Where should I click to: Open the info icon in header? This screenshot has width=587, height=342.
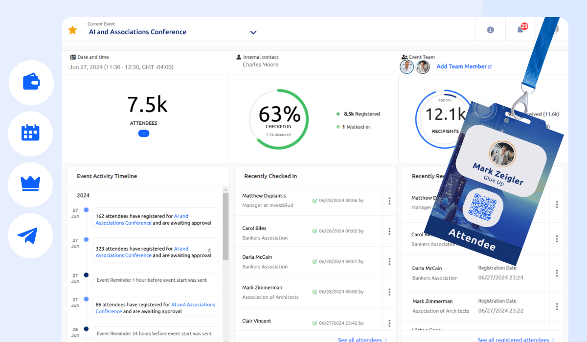pos(490,30)
